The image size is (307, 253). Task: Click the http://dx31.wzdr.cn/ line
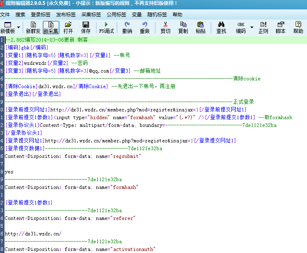[x=33, y=234]
